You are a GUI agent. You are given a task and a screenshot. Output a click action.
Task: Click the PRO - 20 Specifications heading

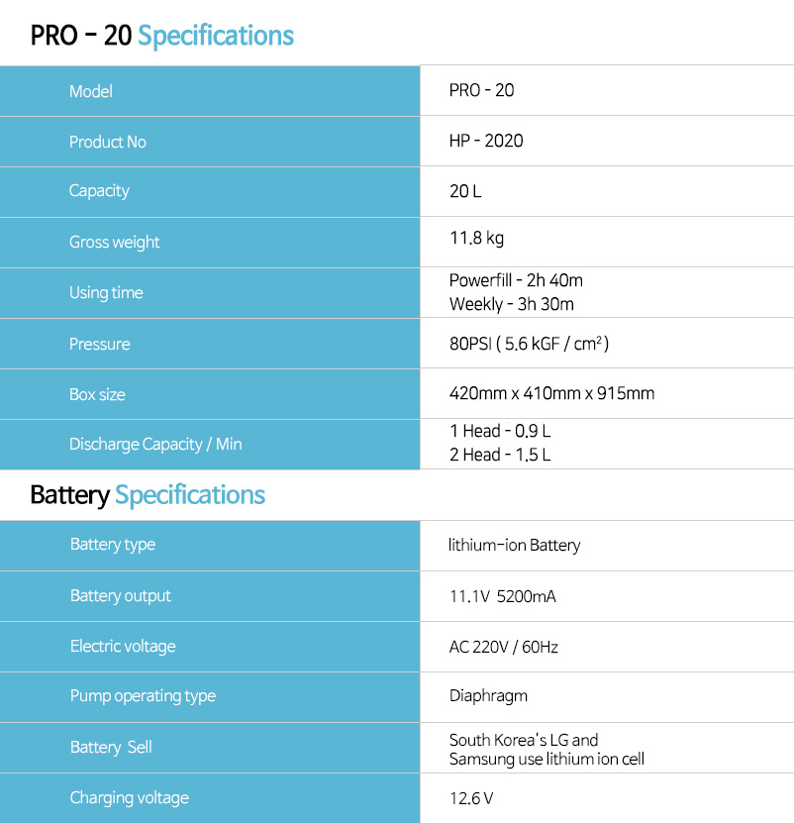[x=161, y=36]
